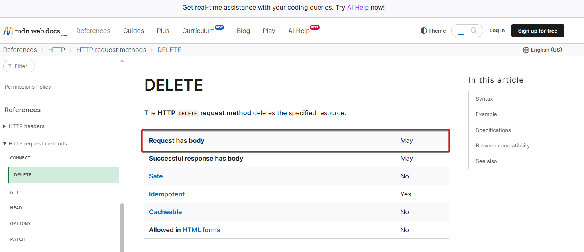The width and height of the screenshot is (584, 252).
Task: Toggle the site Theme
Action: coord(433,31)
